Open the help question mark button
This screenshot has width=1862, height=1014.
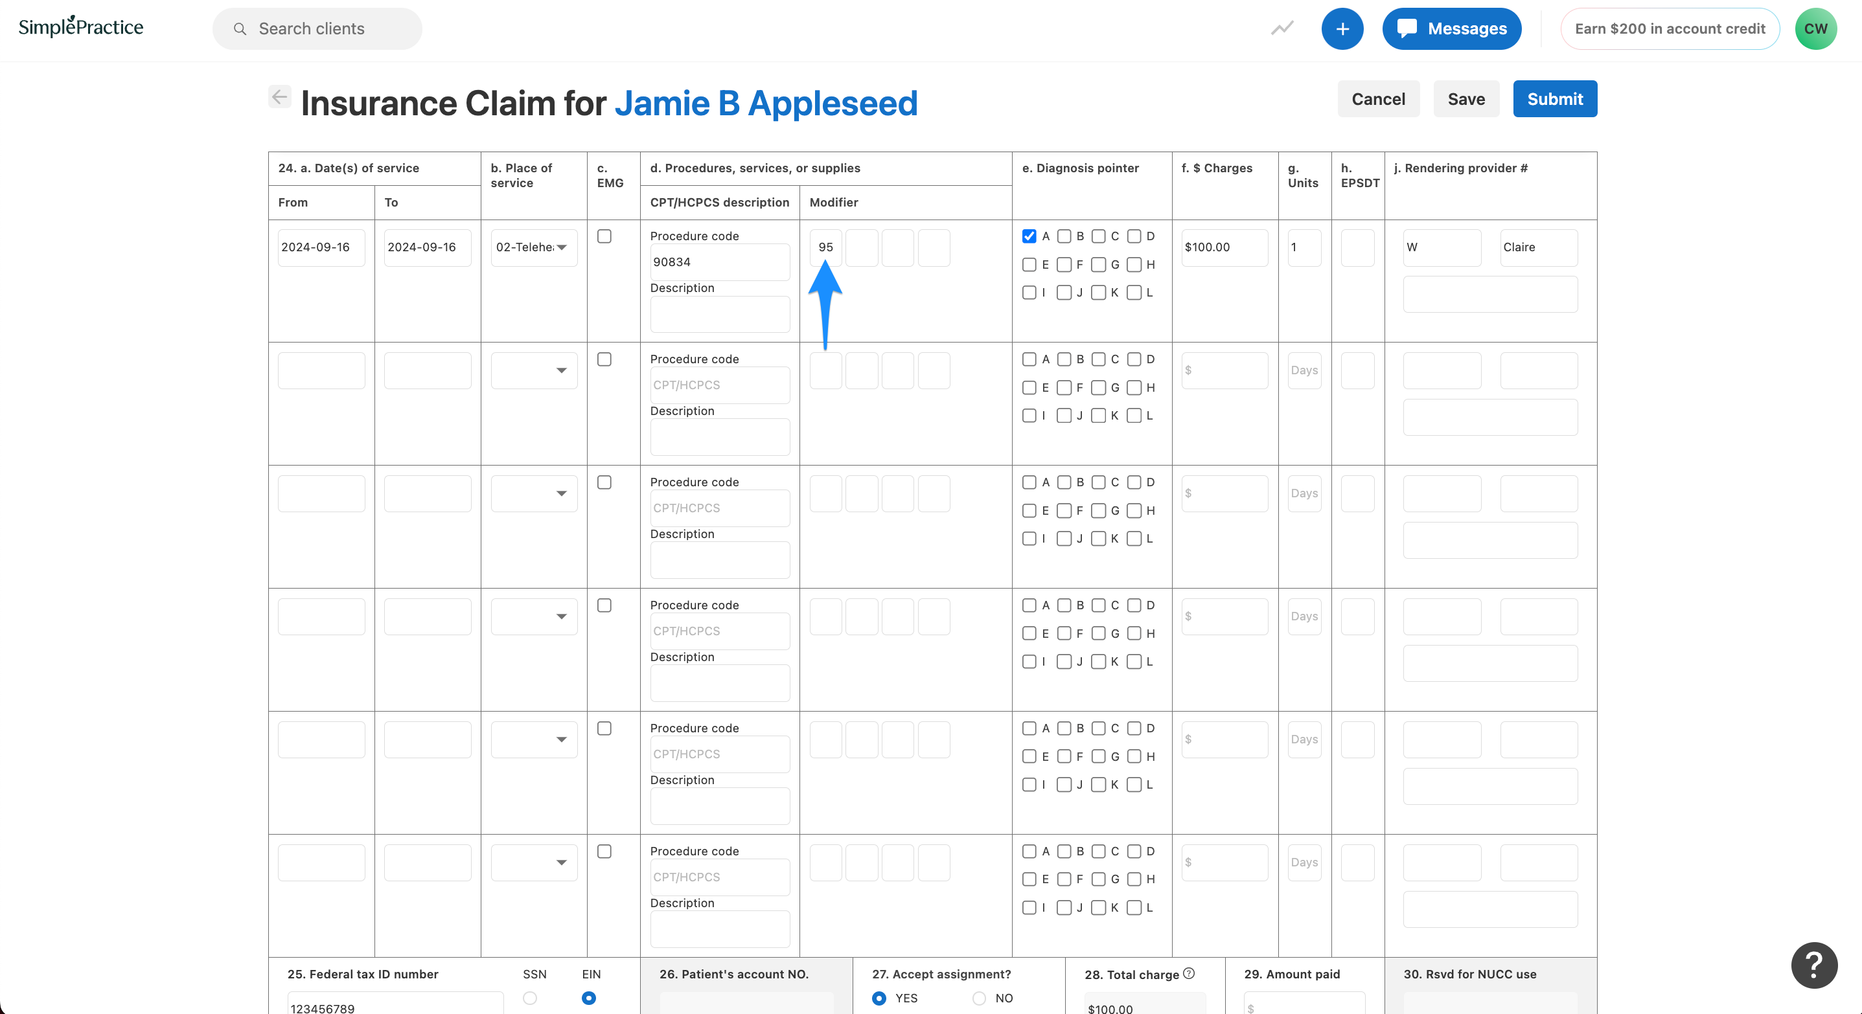[1813, 965]
